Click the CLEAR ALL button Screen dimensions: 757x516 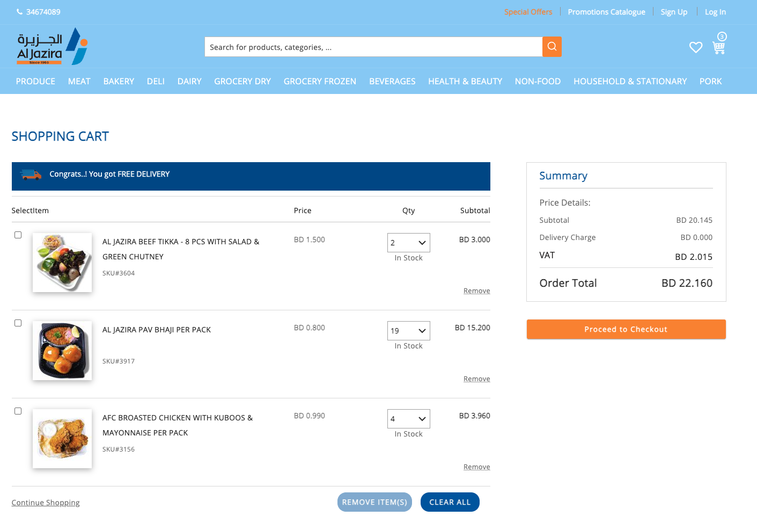450,502
